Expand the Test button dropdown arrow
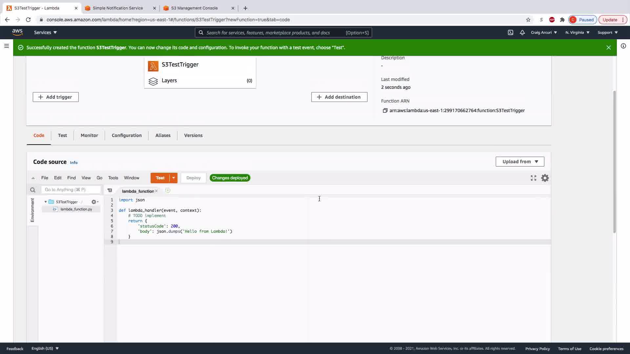The image size is (630, 354). point(173,178)
